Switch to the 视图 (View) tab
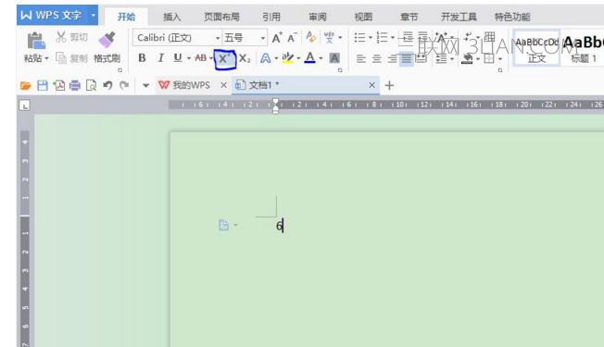This screenshot has width=604, height=347. coord(363,17)
